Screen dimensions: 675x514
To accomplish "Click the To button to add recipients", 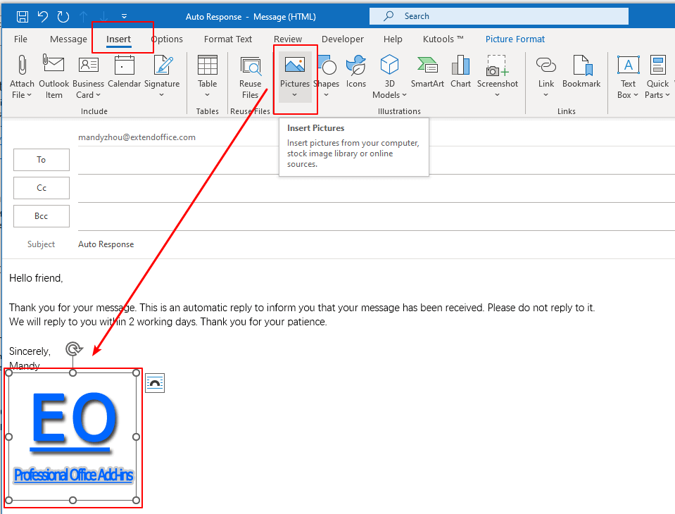I will pos(41,160).
